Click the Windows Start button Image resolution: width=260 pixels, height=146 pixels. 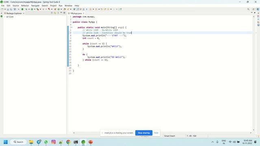[x=6, y=142]
